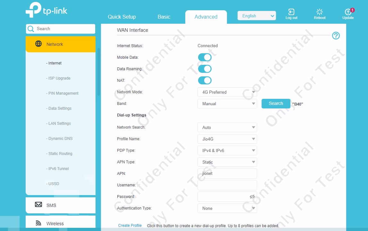Open the Profile Name dropdown Jio4G
The image size is (368, 231).
tap(227, 139)
